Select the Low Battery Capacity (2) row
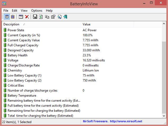The width and height of the screenshot is (168, 126). [x=82, y=80]
